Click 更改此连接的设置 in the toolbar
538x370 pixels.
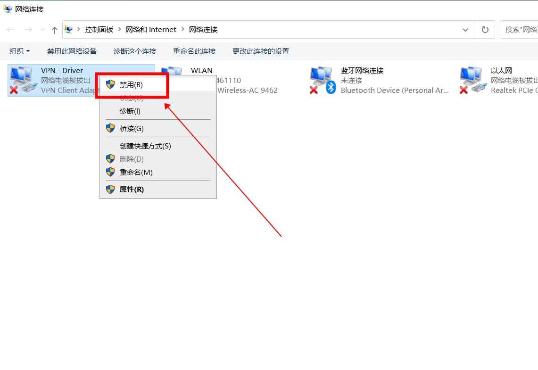pos(260,51)
